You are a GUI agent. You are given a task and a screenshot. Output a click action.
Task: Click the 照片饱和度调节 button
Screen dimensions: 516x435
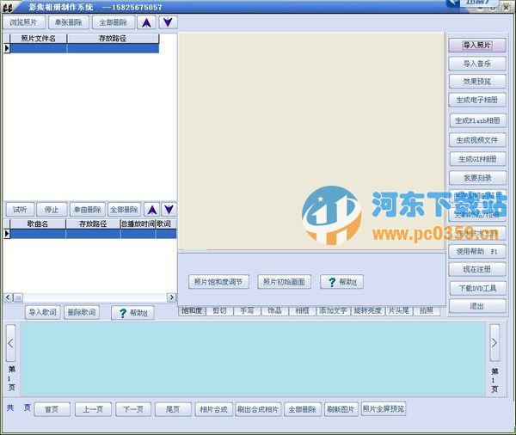pos(218,282)
